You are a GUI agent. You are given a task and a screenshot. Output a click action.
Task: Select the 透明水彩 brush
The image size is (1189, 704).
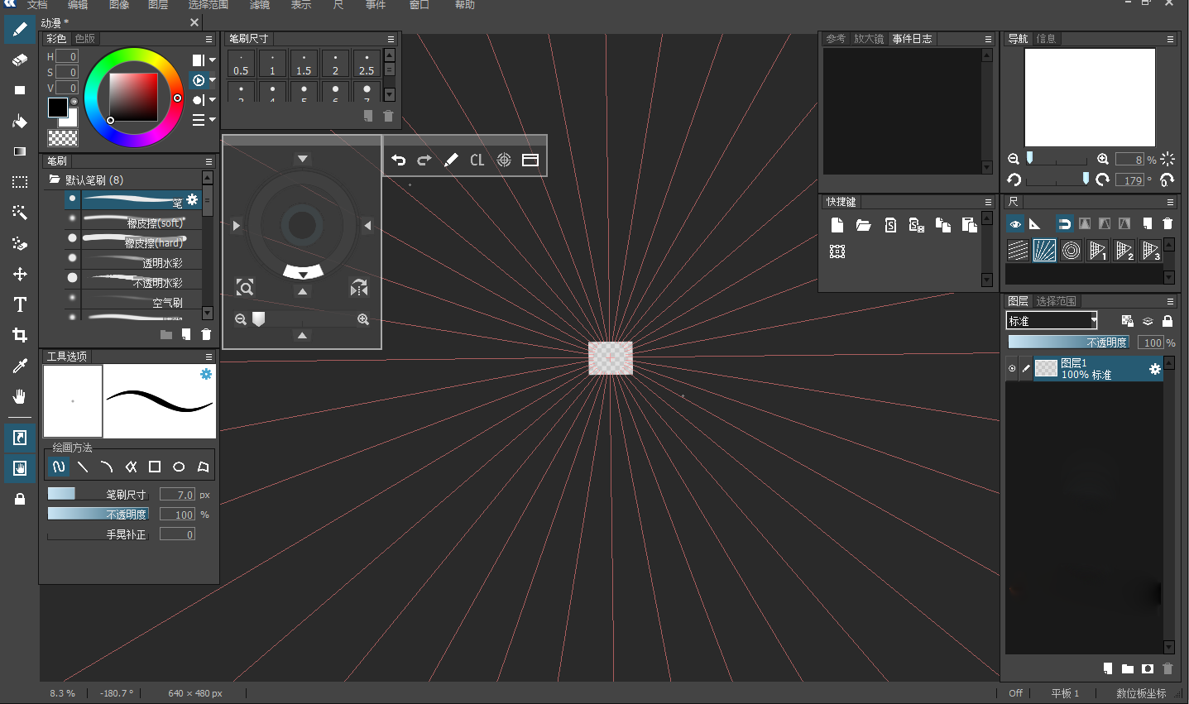[x=135, y=261]
